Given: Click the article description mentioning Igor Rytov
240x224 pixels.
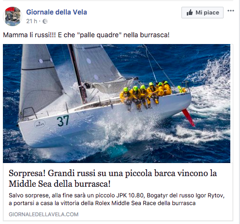Looking at the screenshot, I should (x=117, y=199).
